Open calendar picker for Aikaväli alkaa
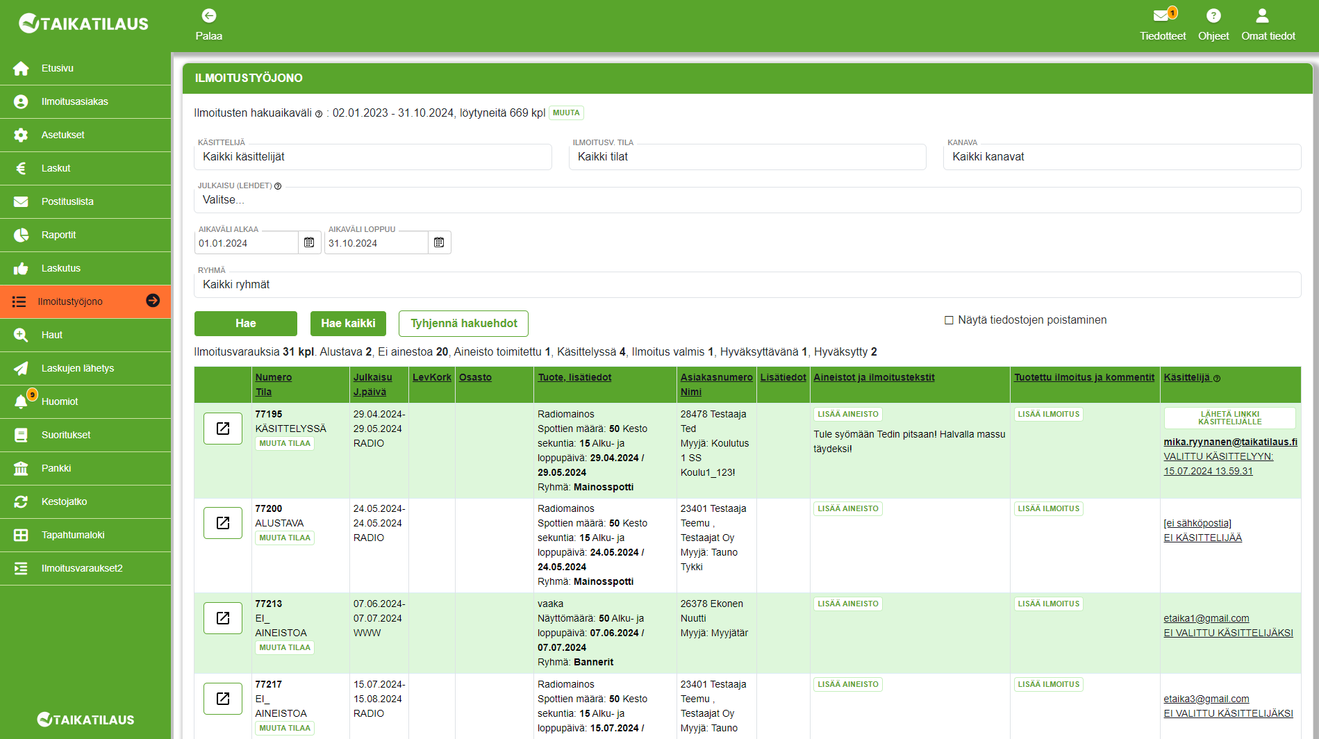 click(309, 242)
